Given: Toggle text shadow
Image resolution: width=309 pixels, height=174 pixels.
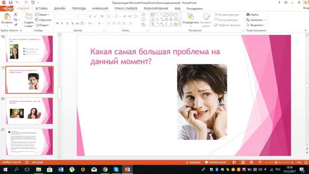Looking at the screenshot, I should [x=72, y=24].
